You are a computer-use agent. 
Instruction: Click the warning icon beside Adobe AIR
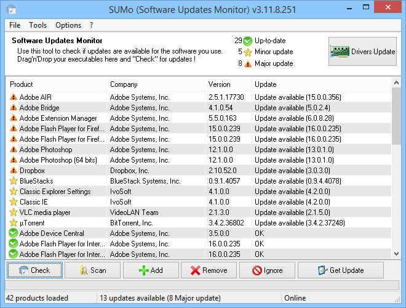point(14,97)
